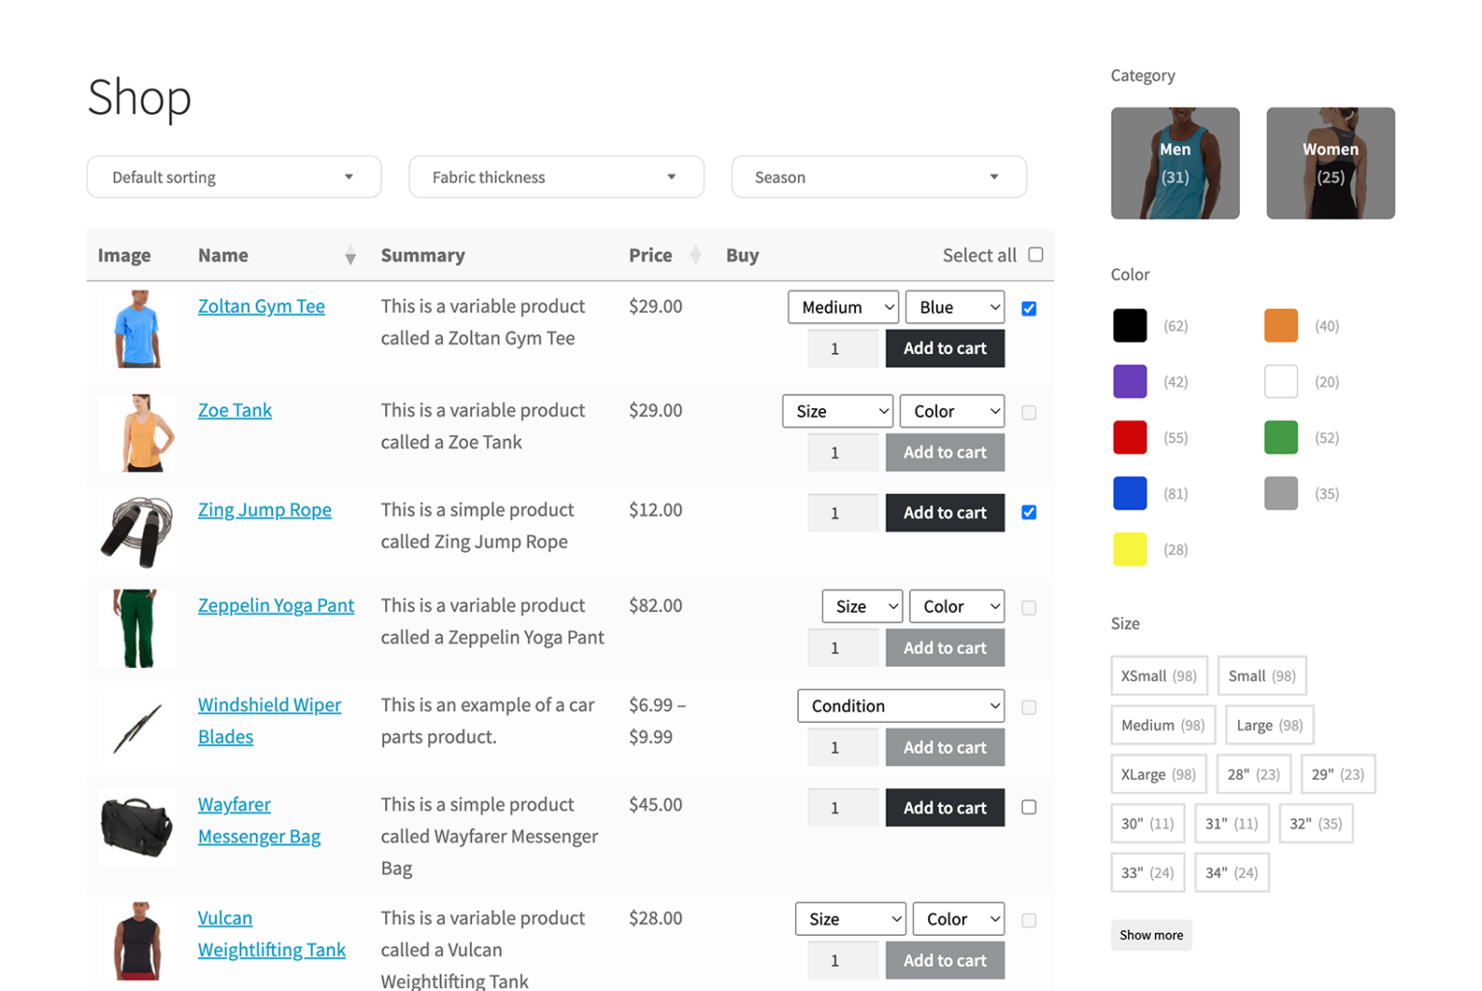This screenshot has height=991, width=1482.
Task: Select a size for the Zoe Tank
Action: point(836,410)
